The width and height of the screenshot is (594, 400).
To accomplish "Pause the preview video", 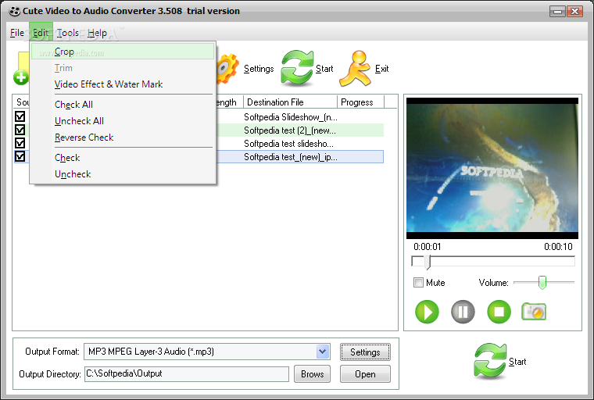I will 463,312.
